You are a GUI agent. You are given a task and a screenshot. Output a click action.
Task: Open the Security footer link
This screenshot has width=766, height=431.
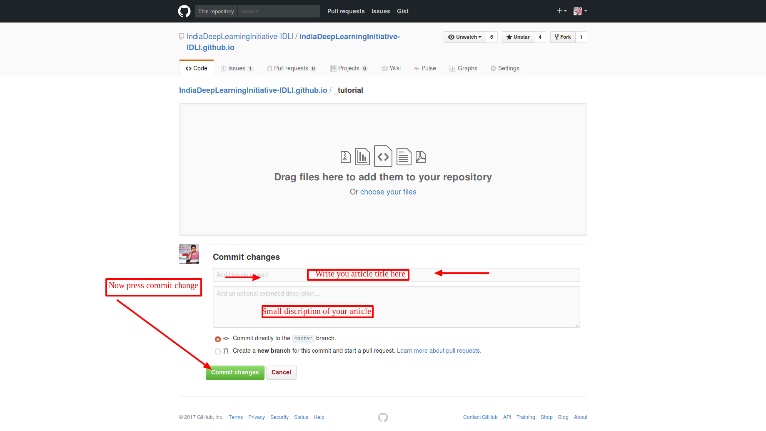click(279, 417)
